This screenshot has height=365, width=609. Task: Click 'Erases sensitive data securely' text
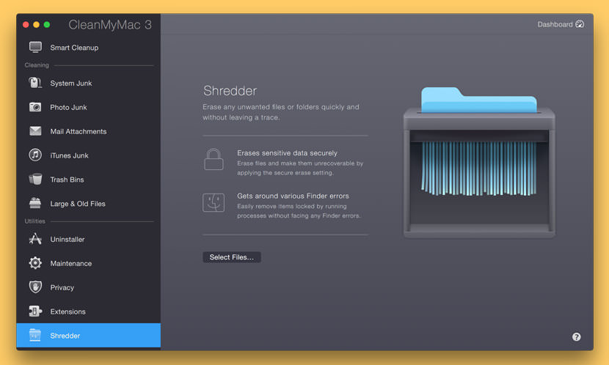(x=287, y=153)
